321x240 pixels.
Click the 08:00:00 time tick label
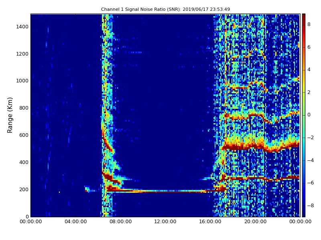tap(121, 222)
